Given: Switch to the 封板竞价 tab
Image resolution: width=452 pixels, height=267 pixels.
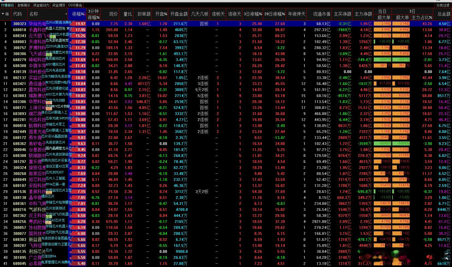Looking at the screenshot, I should coord(24,5).
